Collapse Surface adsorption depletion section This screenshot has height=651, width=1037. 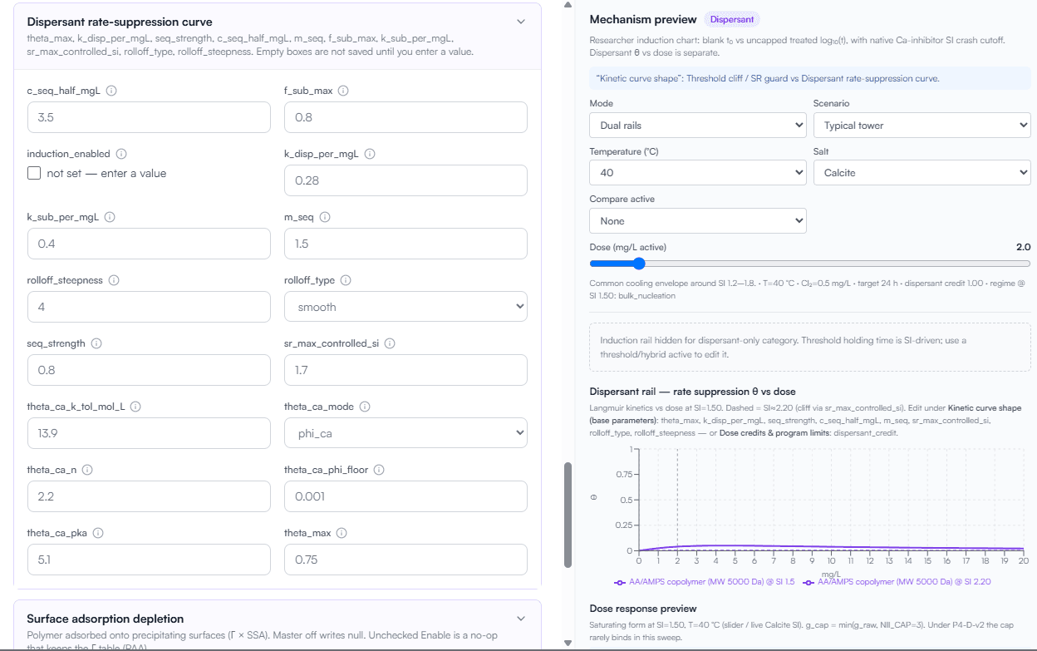(521, 619)
